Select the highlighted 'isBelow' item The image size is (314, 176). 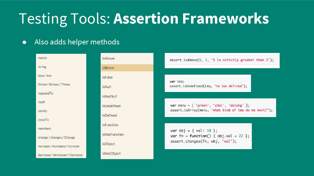tap(127, 68)
